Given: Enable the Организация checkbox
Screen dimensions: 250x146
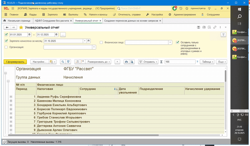Looking at the screenshot, I should coord(6,47).
